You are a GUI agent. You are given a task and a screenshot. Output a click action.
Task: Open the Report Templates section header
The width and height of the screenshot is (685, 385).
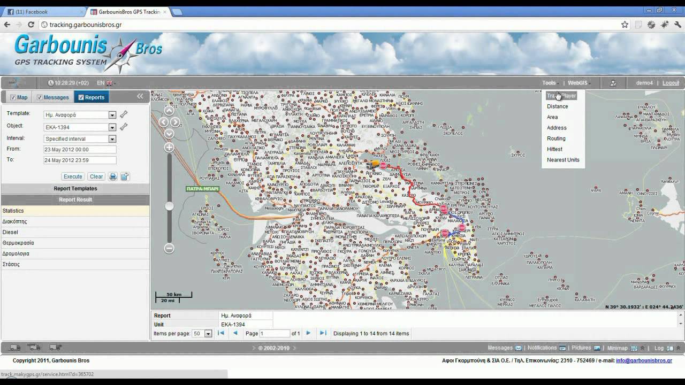75,188
